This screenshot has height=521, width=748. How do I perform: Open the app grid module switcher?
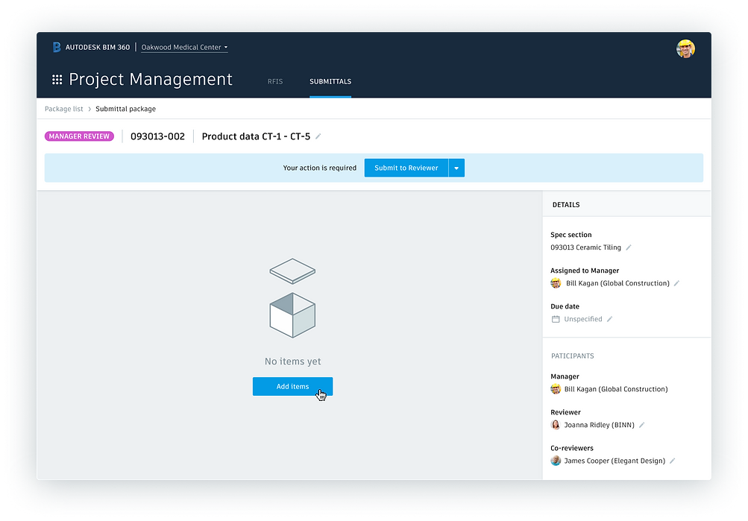[57, 80]
